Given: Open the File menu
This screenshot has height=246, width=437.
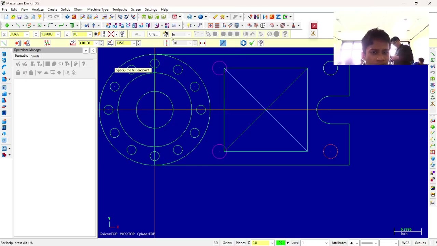Looking at the screenshot, I should pos(5,9).
